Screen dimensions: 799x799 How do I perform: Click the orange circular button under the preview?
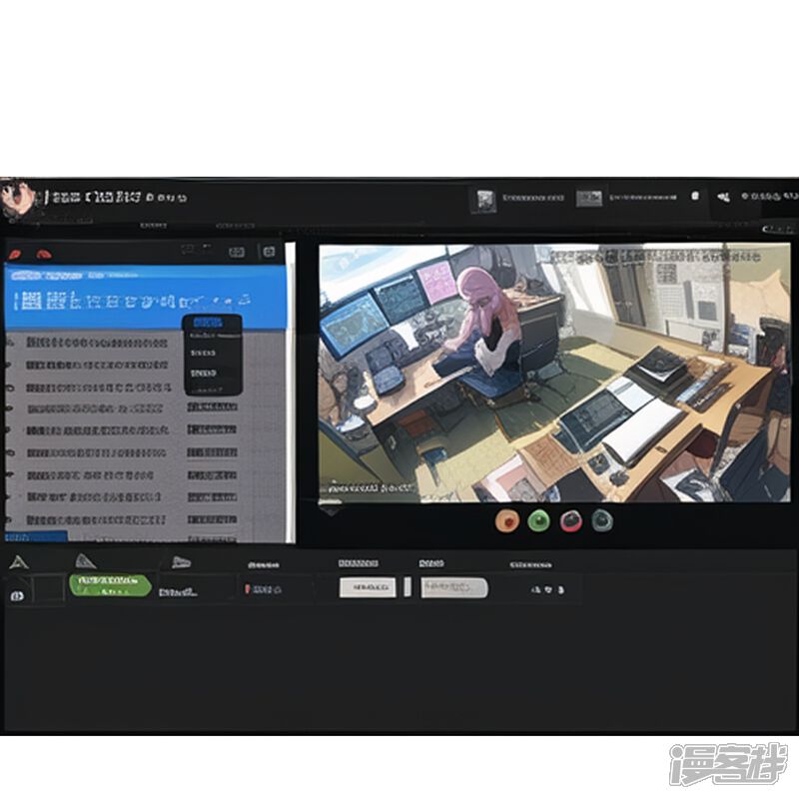[507, 519]
